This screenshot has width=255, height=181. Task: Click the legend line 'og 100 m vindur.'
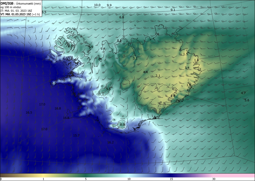(x=11, y=7)
